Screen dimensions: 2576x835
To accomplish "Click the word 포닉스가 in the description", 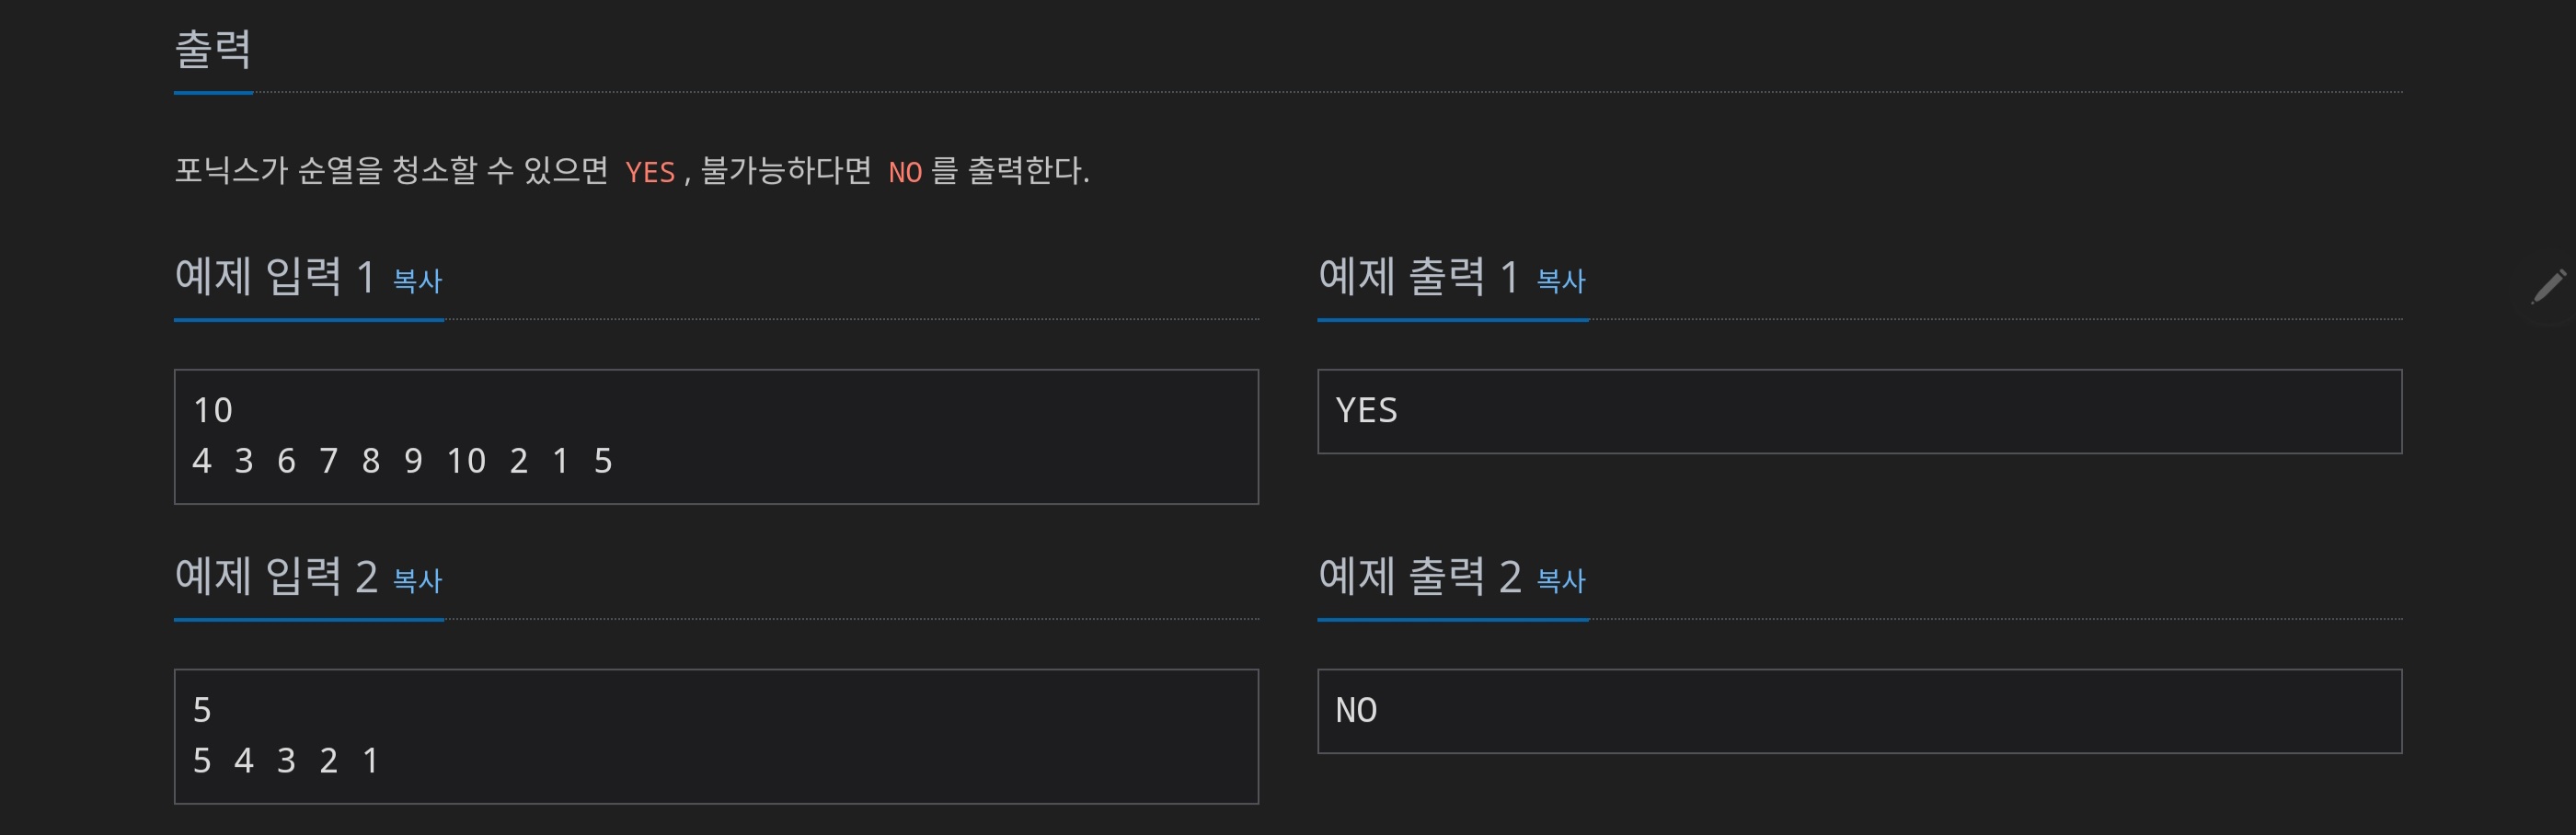I will [x=232, y=170].
